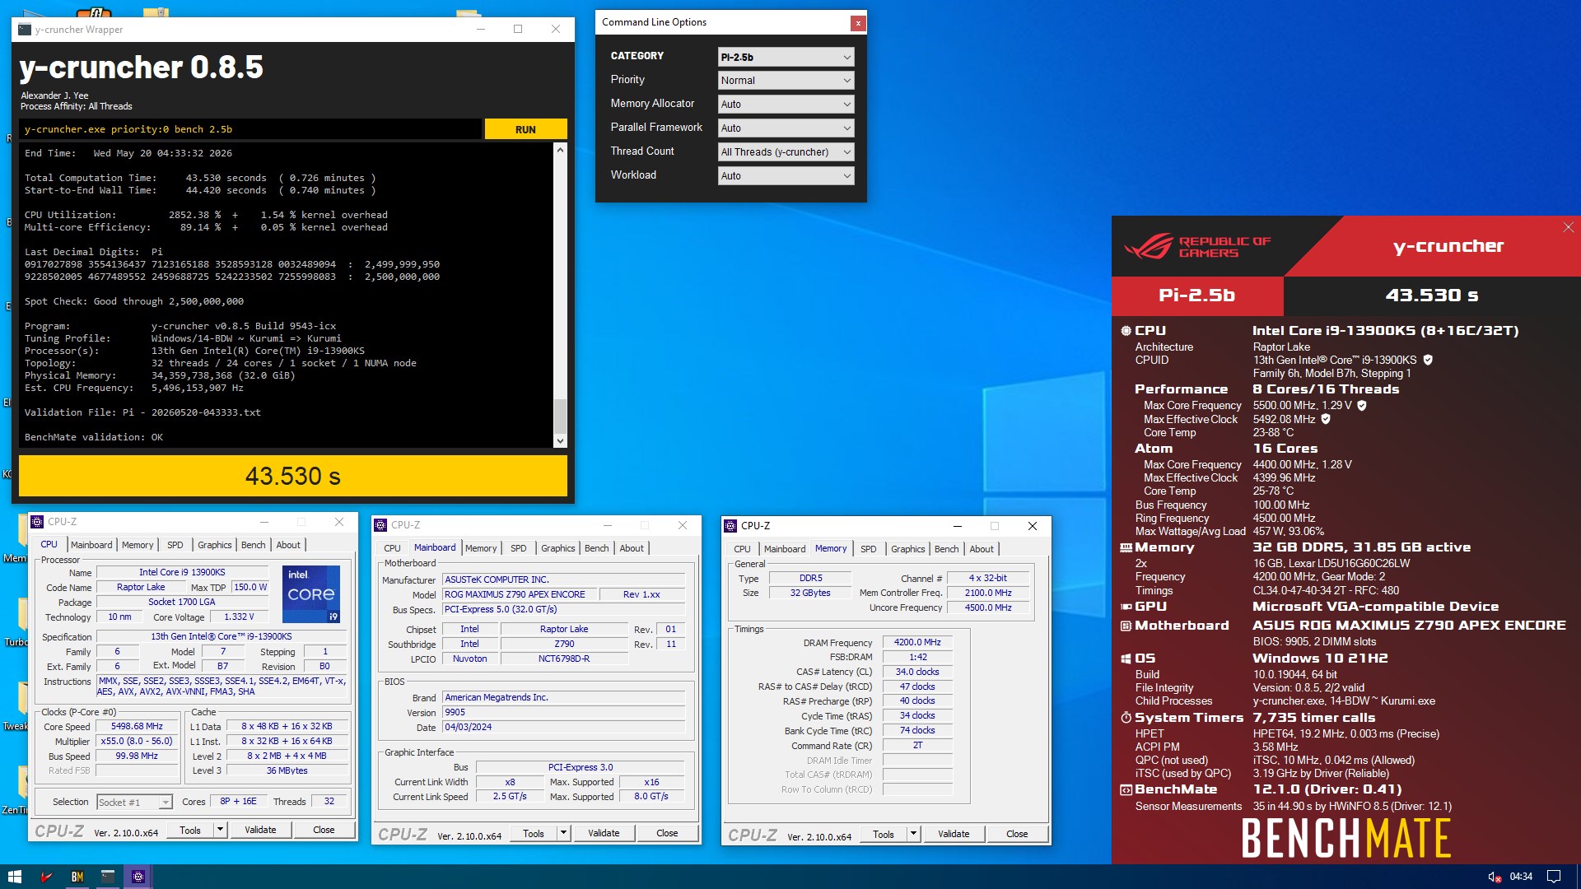
Task: Click the BenchMate section icon near version 12.1.0
Action: pos(1126,789)
